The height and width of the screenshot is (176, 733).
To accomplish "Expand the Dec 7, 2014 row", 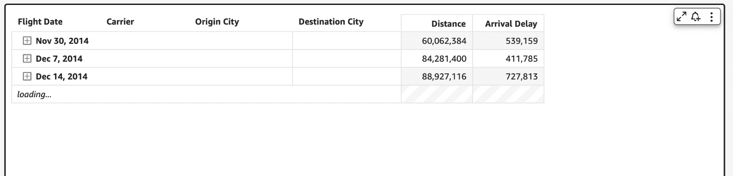I will pos(27,59).
